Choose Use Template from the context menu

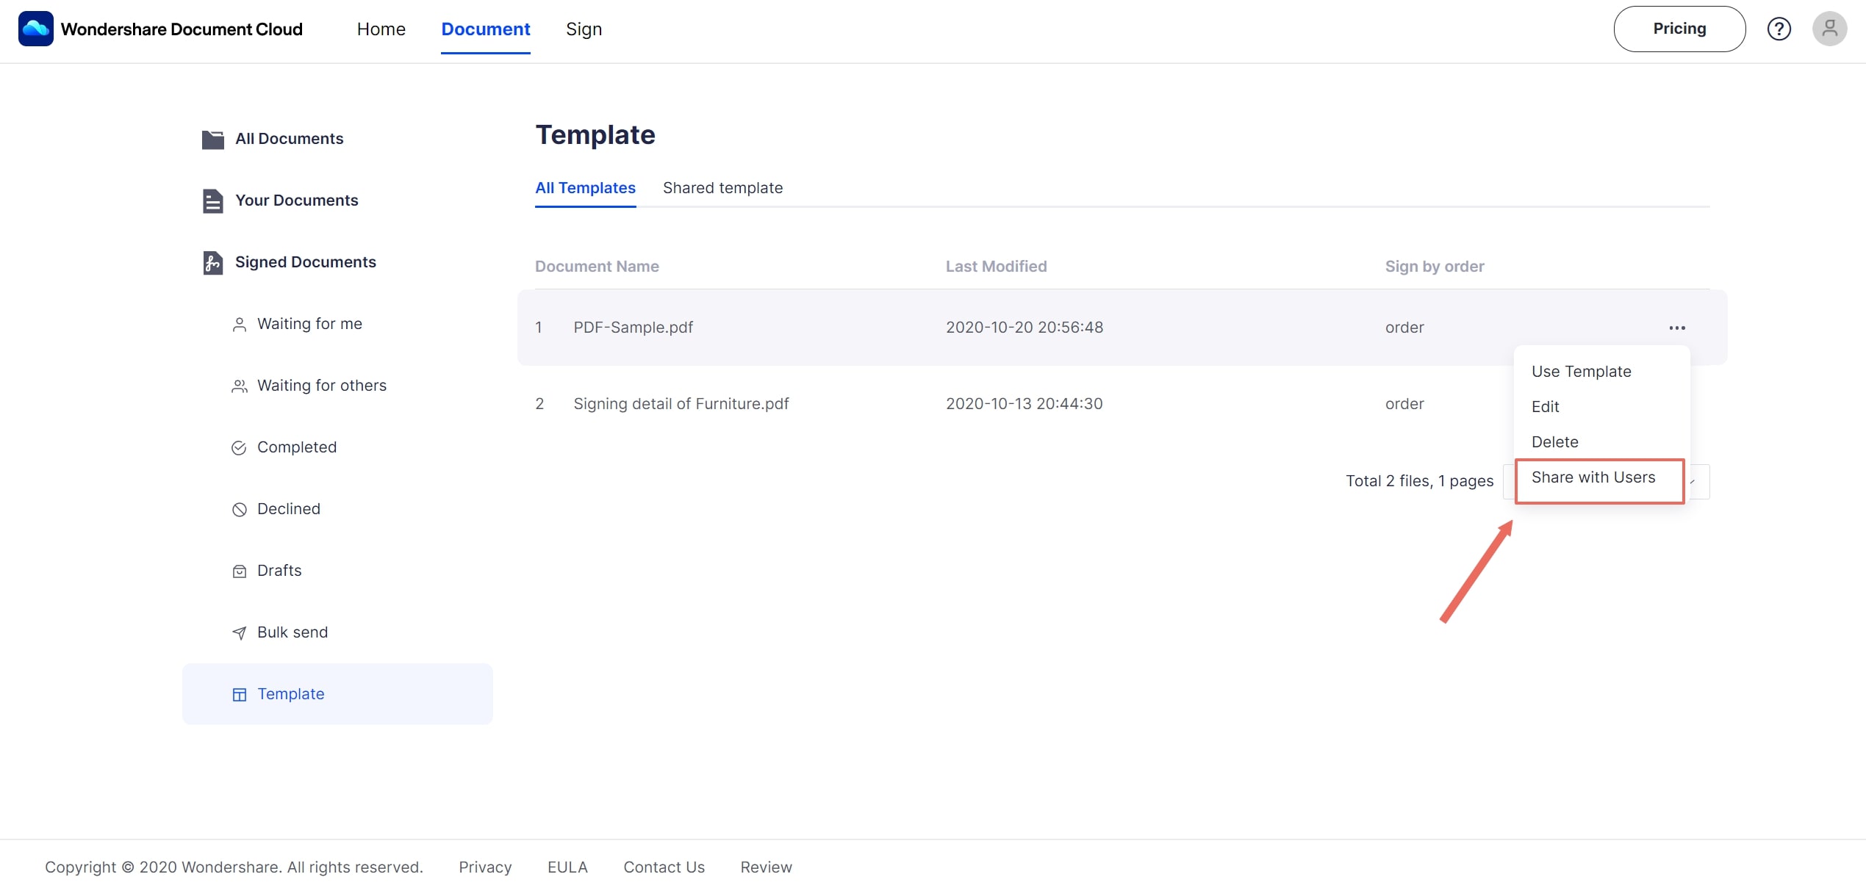(1582, 372)
